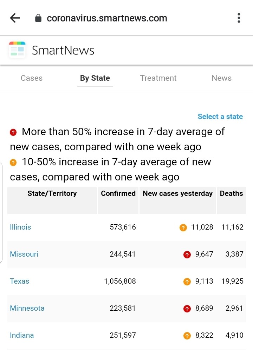Switch to the Treatment tab
Viewport: 253px width, 350px height.
[x=158, y=78]
